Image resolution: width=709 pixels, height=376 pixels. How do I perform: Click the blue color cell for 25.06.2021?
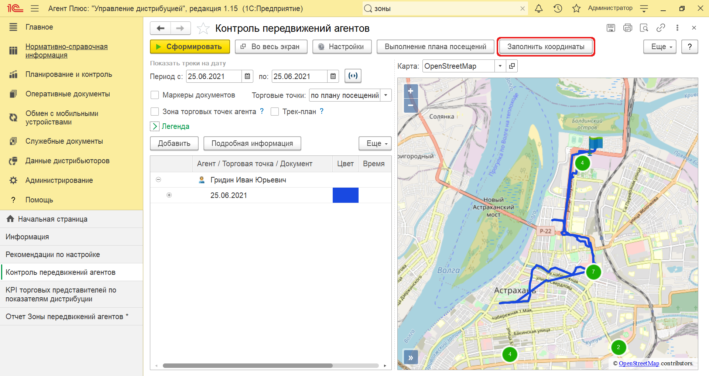pyautogui.click(x=346, y=195)
